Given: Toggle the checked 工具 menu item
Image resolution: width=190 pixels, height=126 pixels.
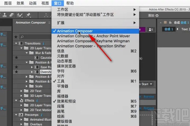Looking at the screenshot, I should pos(95,81).
